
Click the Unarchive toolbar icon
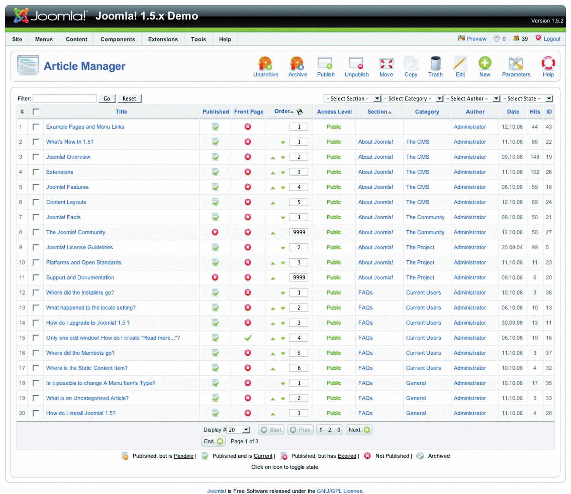click(265, 64)
